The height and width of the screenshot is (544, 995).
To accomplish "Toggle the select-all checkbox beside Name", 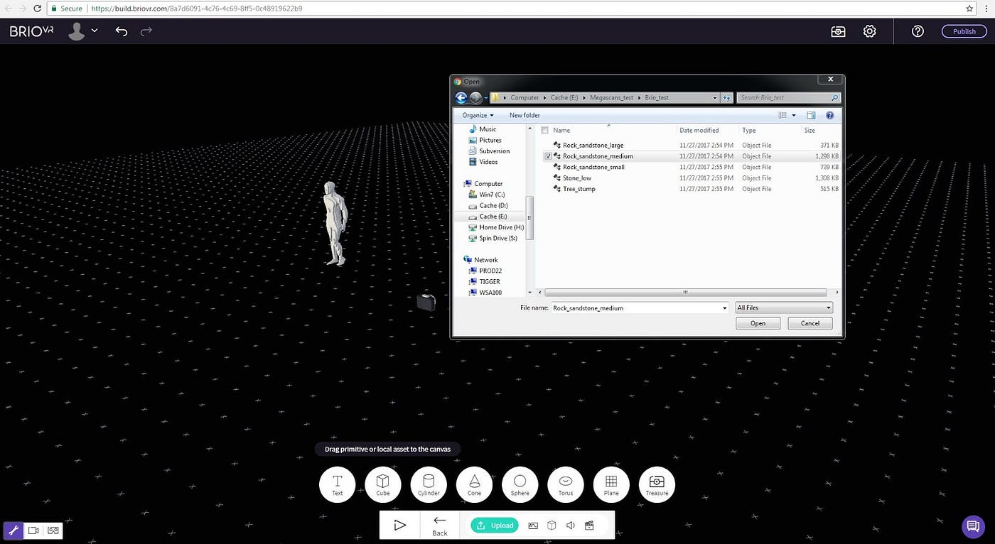I will coord(545,130).
